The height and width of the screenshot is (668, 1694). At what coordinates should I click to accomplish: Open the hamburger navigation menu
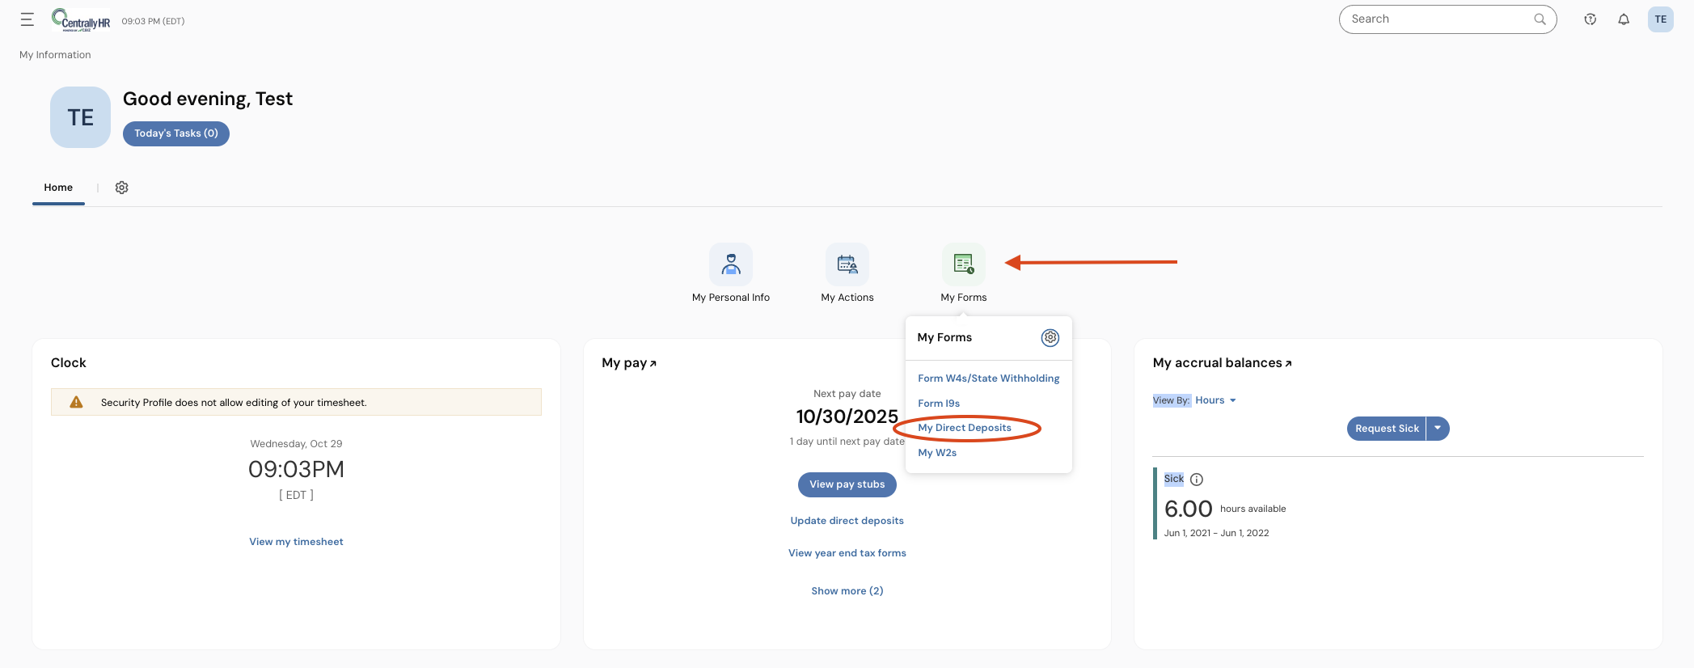(x=27, y=20)
